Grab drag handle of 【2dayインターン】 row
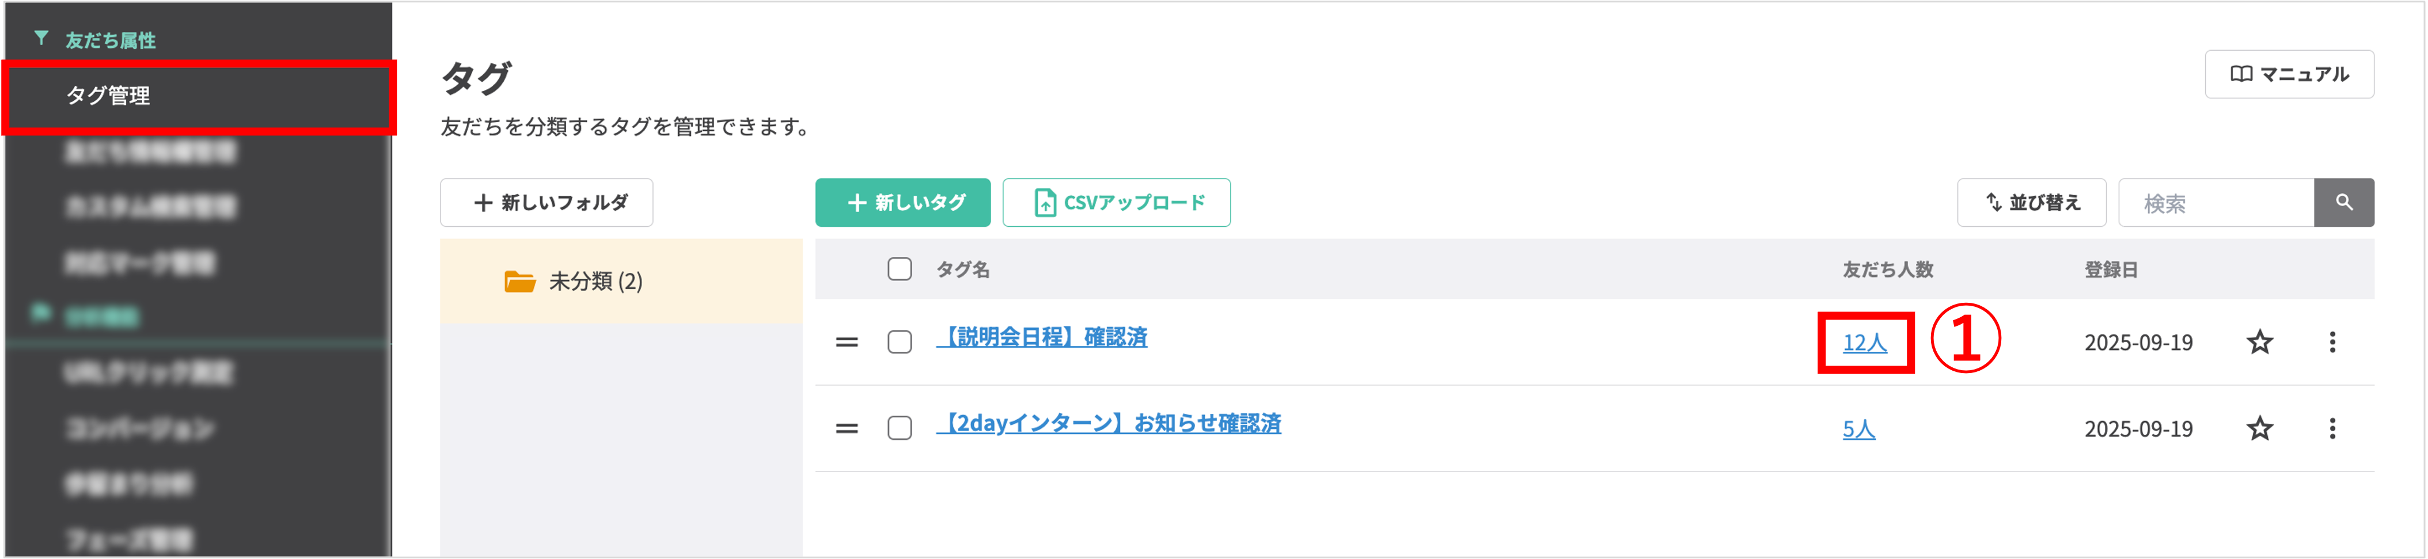2428x559 pixels. coord(847,429)
